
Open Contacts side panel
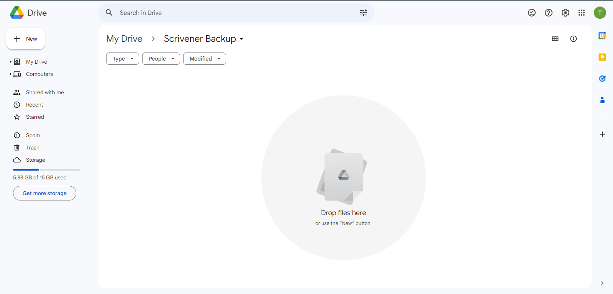[602, 100]
